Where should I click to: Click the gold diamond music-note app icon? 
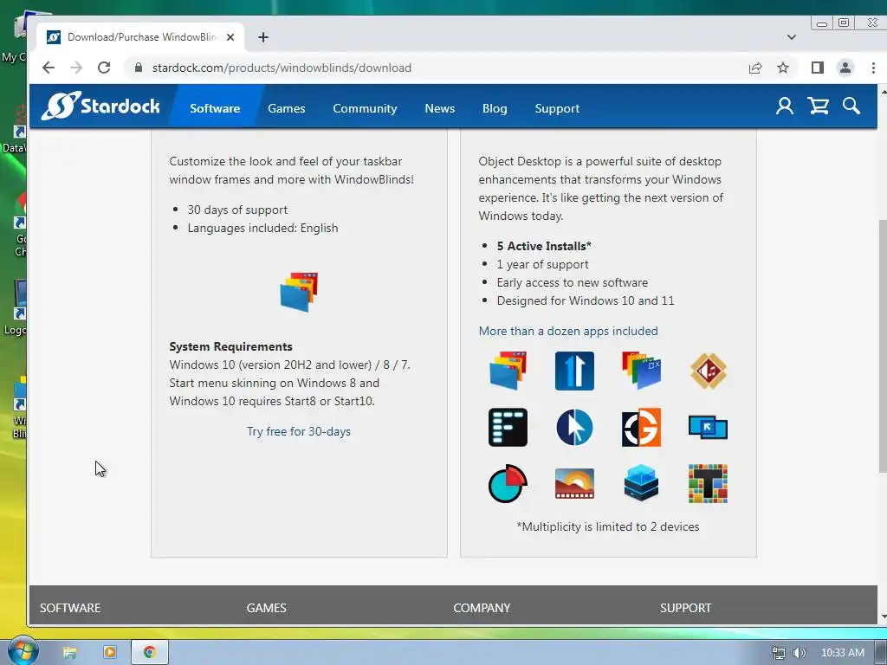tap(708, 371)
